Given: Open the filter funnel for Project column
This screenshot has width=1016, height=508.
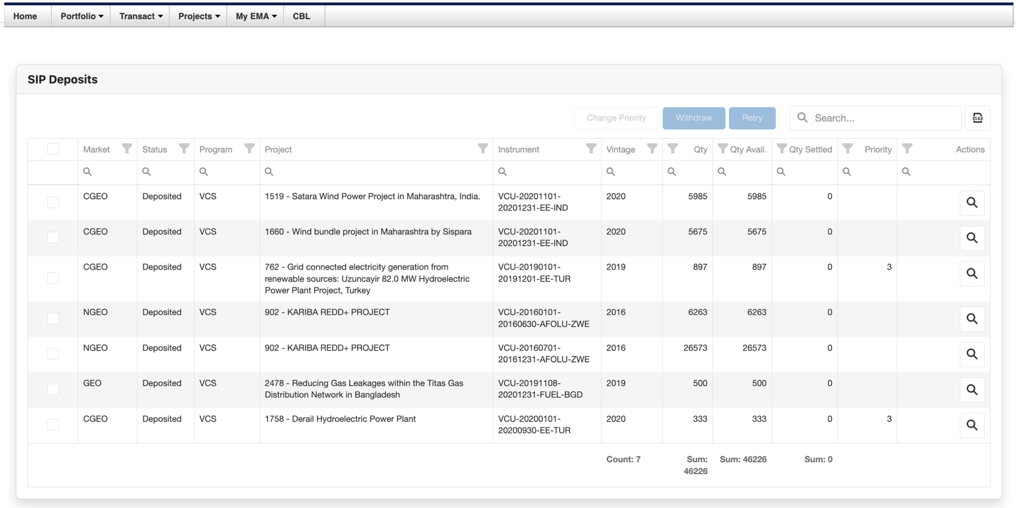Looking at the screenshot, I should 483,149.
